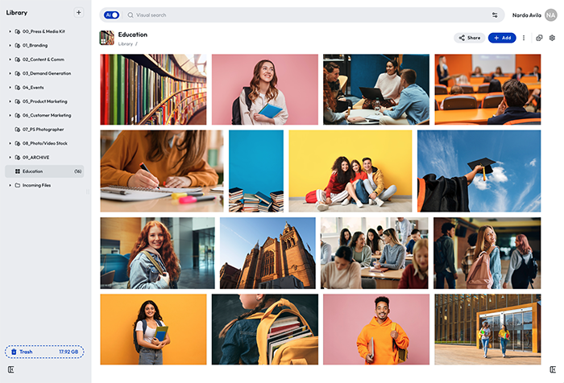Image resolution: width=564 pixels, height=383 pixels.
Task: Click the Share button
Action: pyautogui.click(x=468, y=38)
